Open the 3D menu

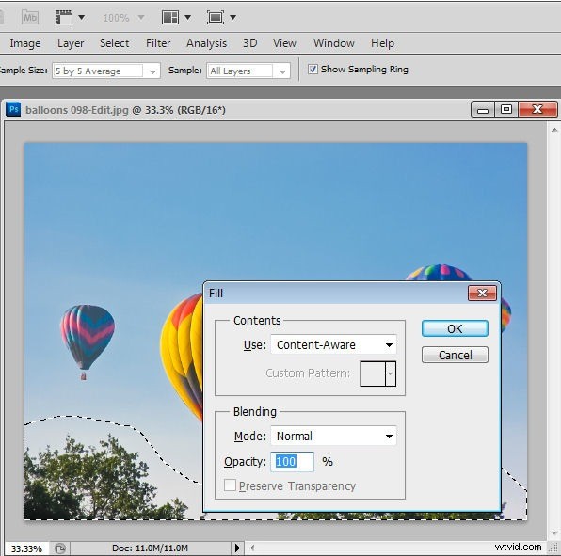tap(249, 43)
